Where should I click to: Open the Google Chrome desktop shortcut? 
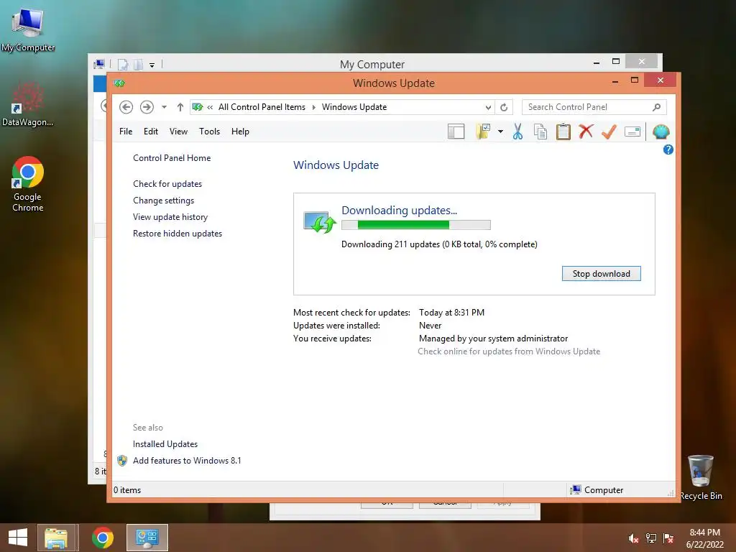pyautogui.click(x=28, y=184)
